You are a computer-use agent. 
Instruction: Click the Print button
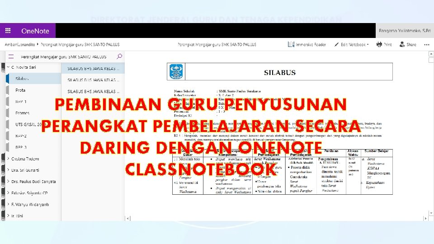(384, 45)
